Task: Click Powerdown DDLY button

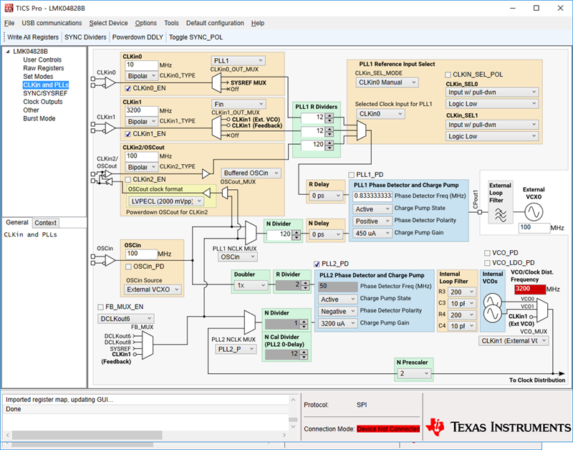Action: point(138,37)
